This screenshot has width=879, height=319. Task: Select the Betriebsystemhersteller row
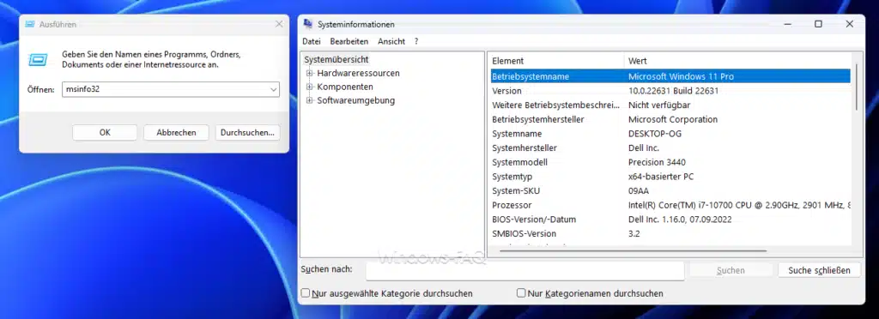670,119
